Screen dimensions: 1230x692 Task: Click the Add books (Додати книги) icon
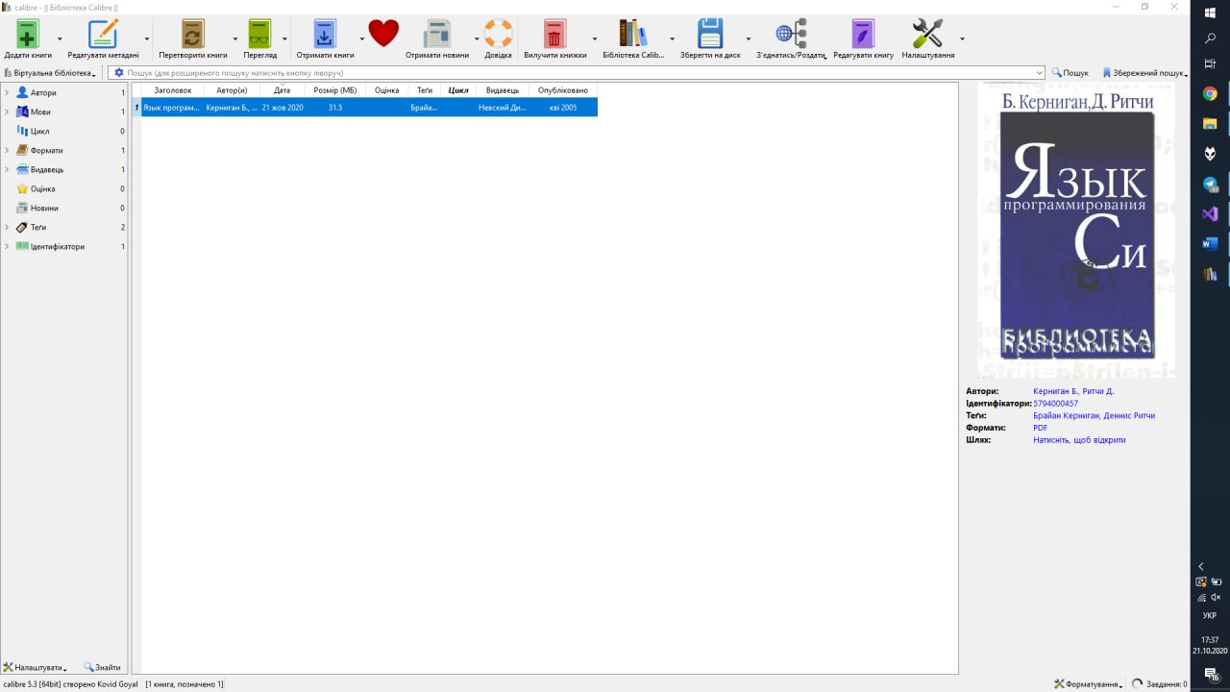point(28,34)
